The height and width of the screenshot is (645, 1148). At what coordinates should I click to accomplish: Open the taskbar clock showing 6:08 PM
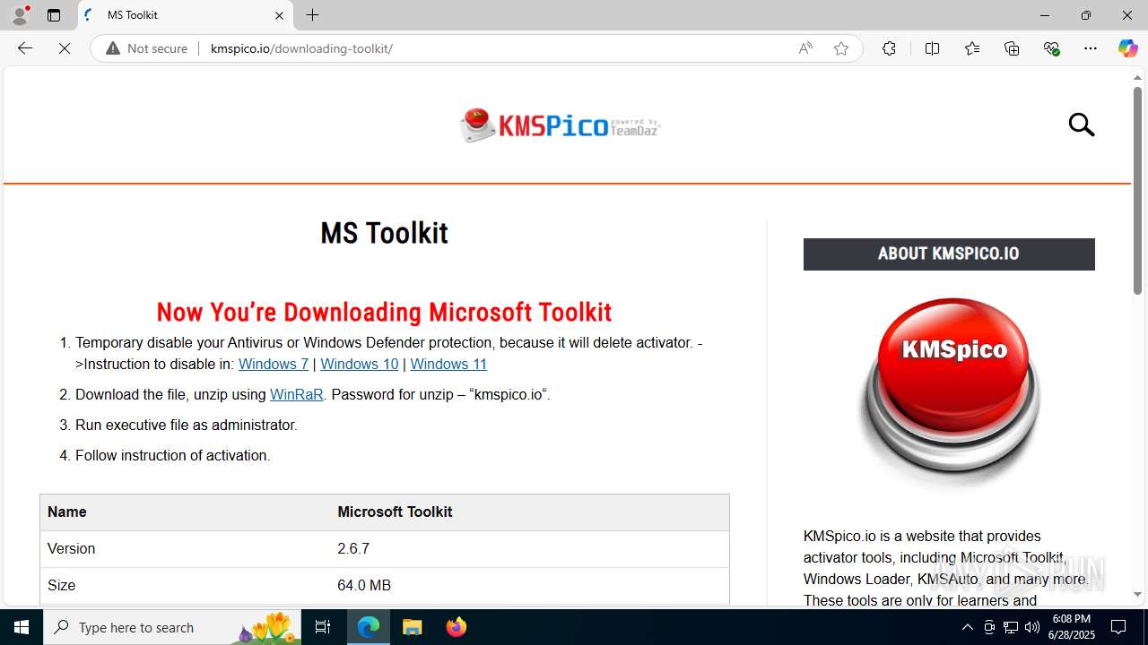tap(1074, 627)
